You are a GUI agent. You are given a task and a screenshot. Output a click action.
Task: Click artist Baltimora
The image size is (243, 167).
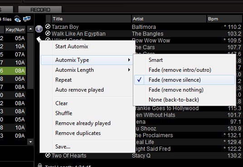(144, 27)
